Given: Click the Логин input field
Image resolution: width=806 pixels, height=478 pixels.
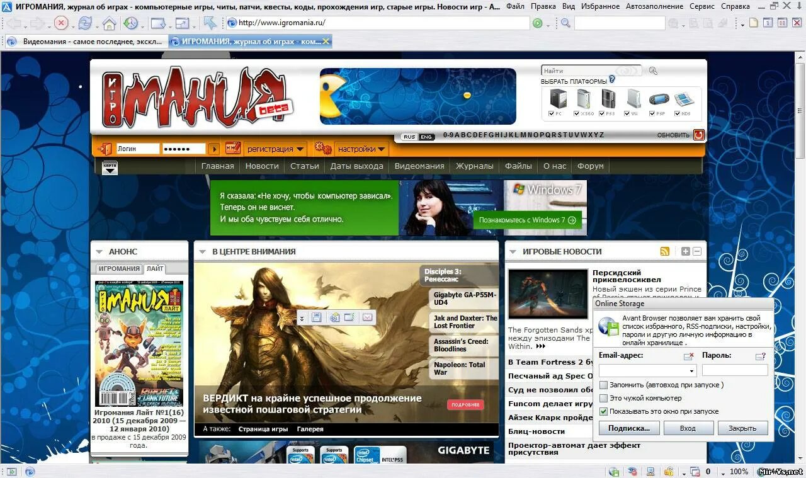Looking at the screenshot, I should [x=137, y=149].
